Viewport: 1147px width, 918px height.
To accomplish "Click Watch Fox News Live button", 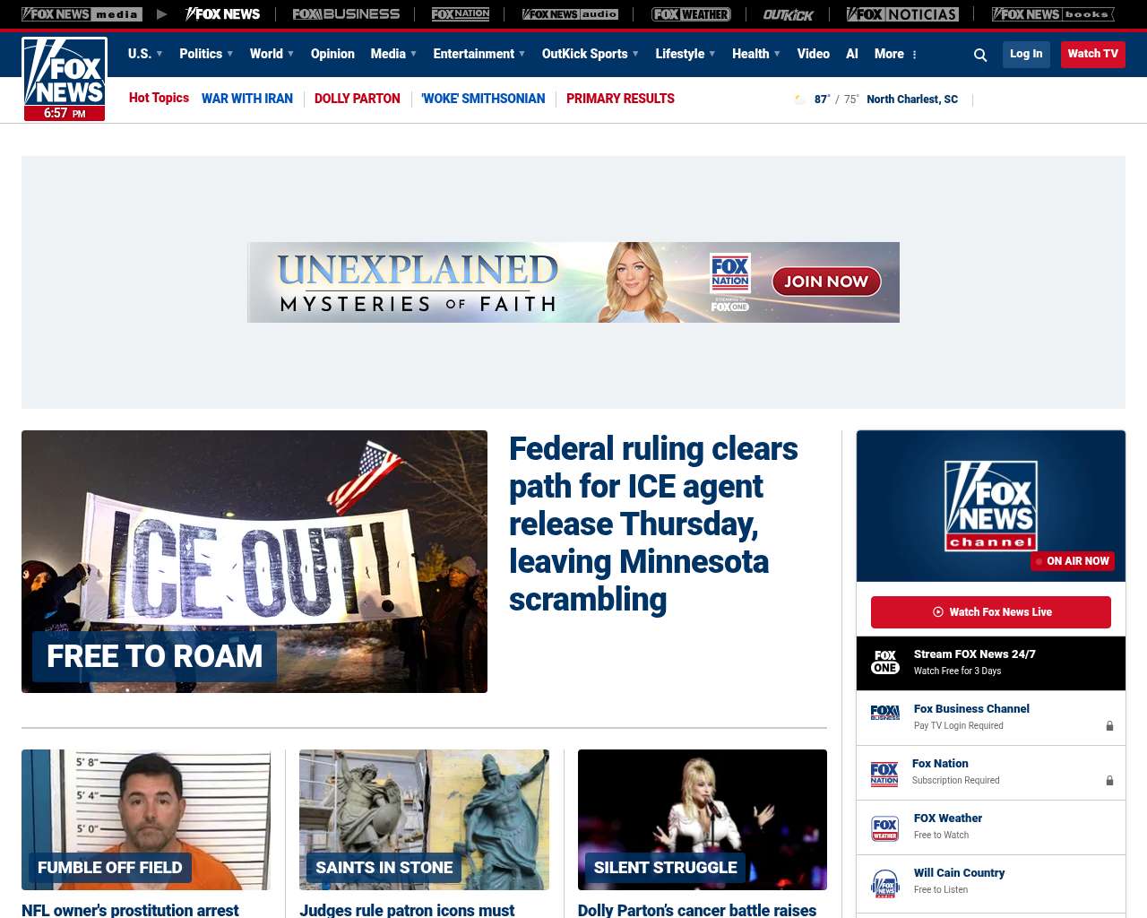I will coord(991,612).
